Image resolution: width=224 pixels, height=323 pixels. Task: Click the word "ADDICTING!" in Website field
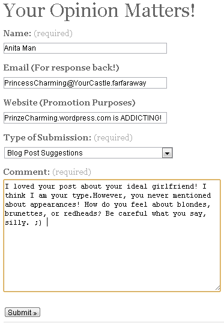(x=141, y=118)
